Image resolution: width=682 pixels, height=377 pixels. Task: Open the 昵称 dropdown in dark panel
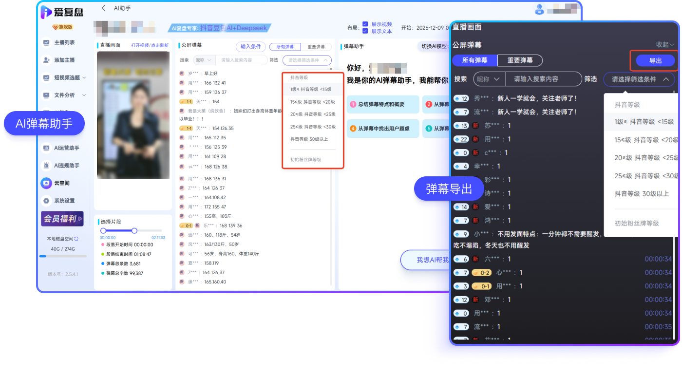(x=488, y=79)
